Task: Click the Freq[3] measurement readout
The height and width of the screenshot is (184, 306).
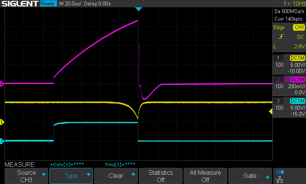Action: click(x=120, y=164)
